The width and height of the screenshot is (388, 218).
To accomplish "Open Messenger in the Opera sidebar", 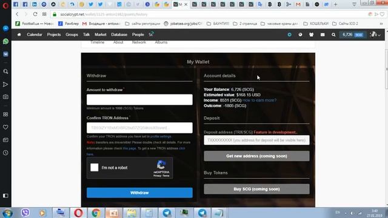I will pos(5,28).
